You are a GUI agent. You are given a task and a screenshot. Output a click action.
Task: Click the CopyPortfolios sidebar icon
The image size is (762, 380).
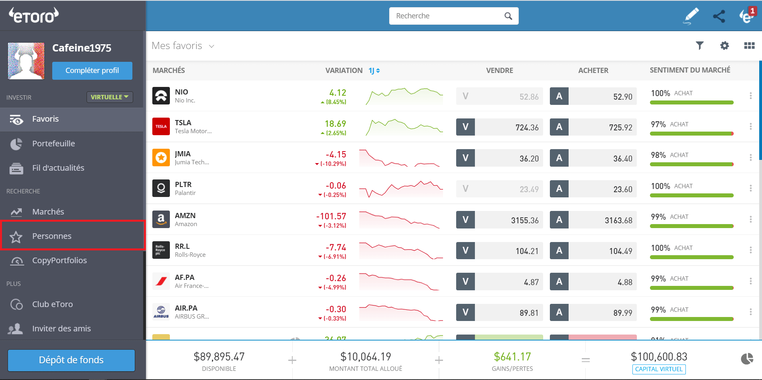coord(17,261)
